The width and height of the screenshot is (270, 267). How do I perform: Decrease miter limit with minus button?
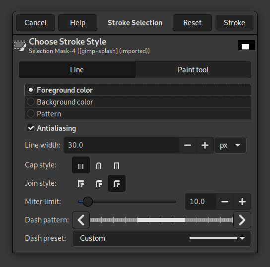click(x=225, y=202)
